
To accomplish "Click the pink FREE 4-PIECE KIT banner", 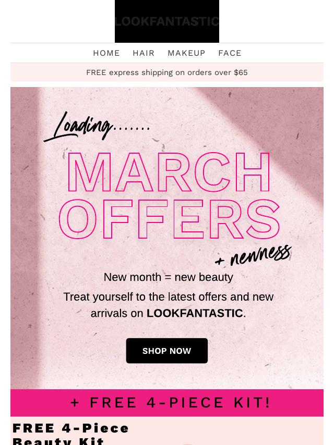I will point(167,403).
